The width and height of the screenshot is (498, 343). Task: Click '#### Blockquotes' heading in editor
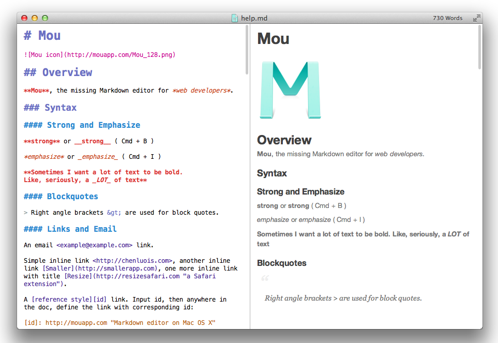pos(61,197)
